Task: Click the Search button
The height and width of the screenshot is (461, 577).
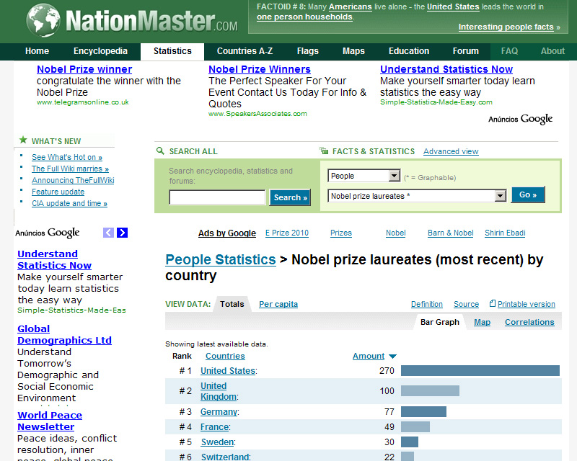Action: (x=290, y=197)
